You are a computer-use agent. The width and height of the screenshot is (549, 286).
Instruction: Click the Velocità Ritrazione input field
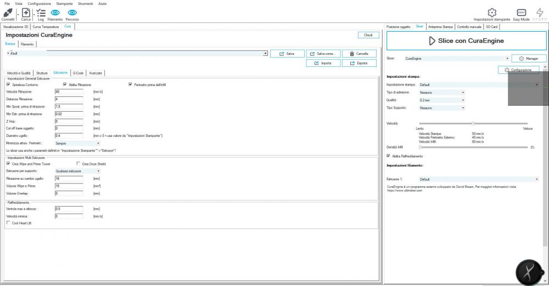[x=69, y=91]
